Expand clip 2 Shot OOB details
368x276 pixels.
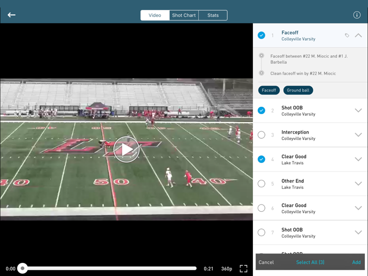tap(358, 110)
